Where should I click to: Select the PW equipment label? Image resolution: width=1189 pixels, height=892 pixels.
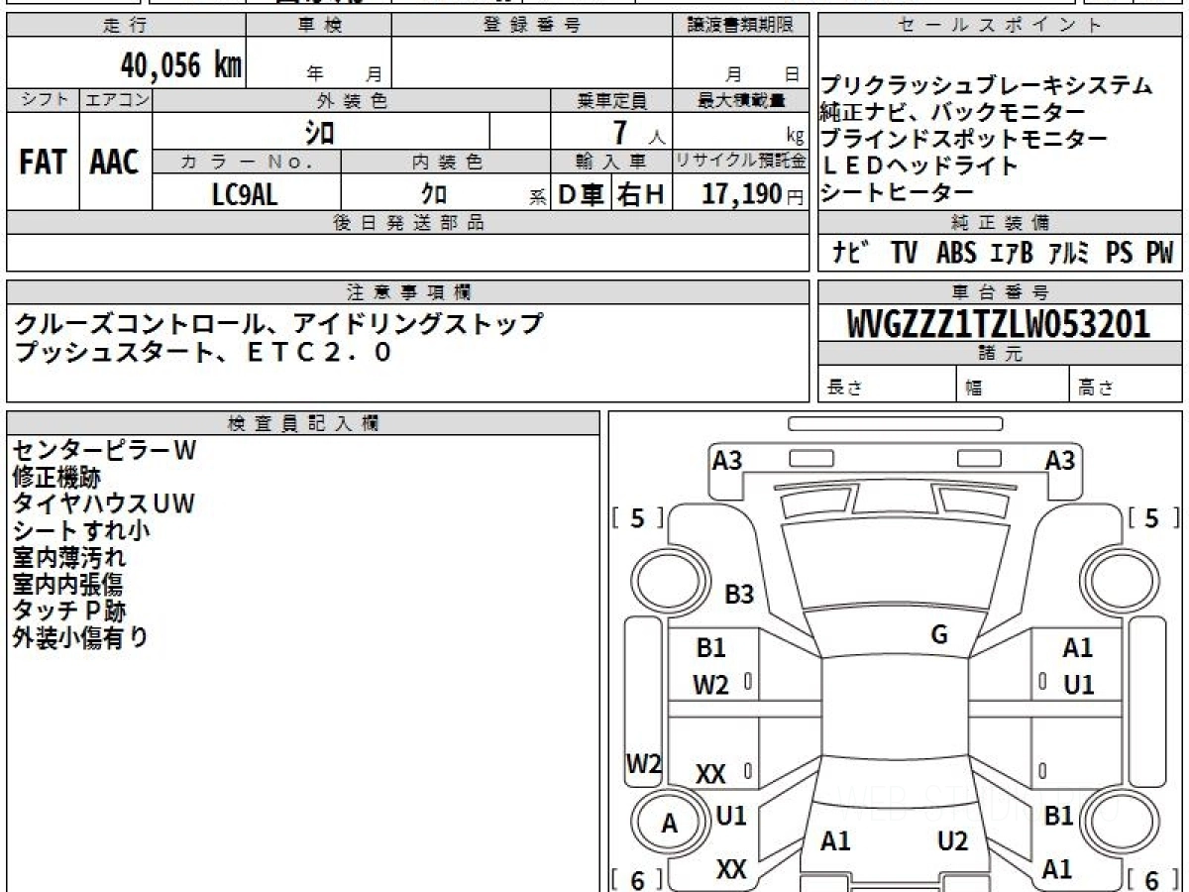point(1159,254)
